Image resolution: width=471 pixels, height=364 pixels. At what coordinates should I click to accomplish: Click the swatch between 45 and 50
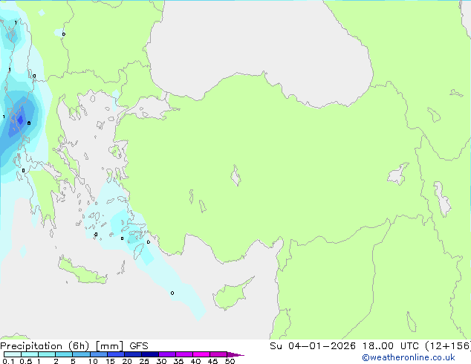point(218,354)
